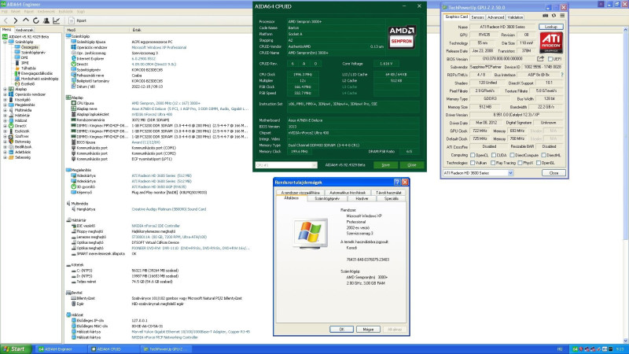The height and width of the screenshot is (354, 629).
Task: Toggle the UEFI checkbox in GPU-Z
Action: [550, 59]
